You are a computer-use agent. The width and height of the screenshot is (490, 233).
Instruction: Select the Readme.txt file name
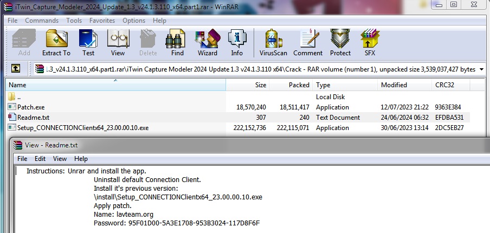click(33, 118)
